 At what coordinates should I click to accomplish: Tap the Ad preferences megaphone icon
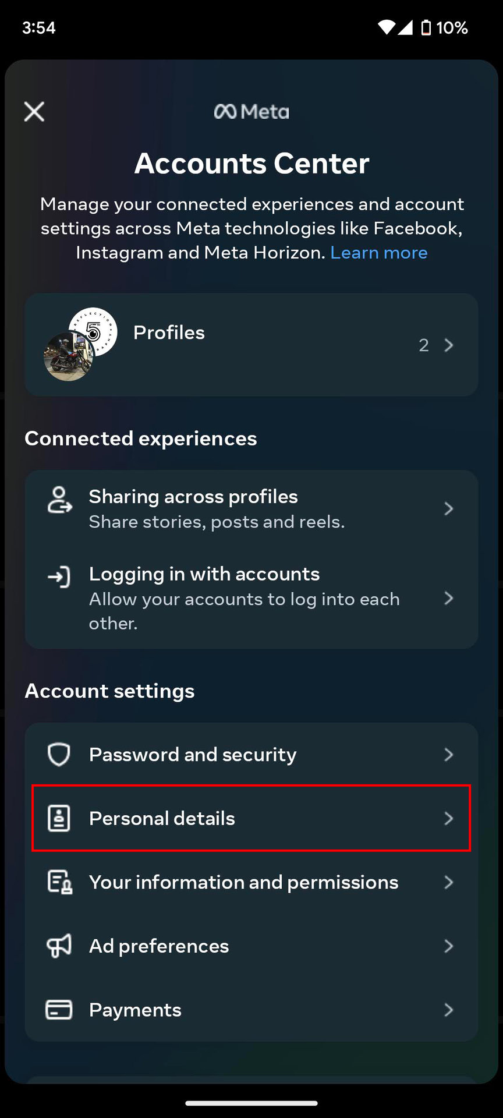pos(59,946)
